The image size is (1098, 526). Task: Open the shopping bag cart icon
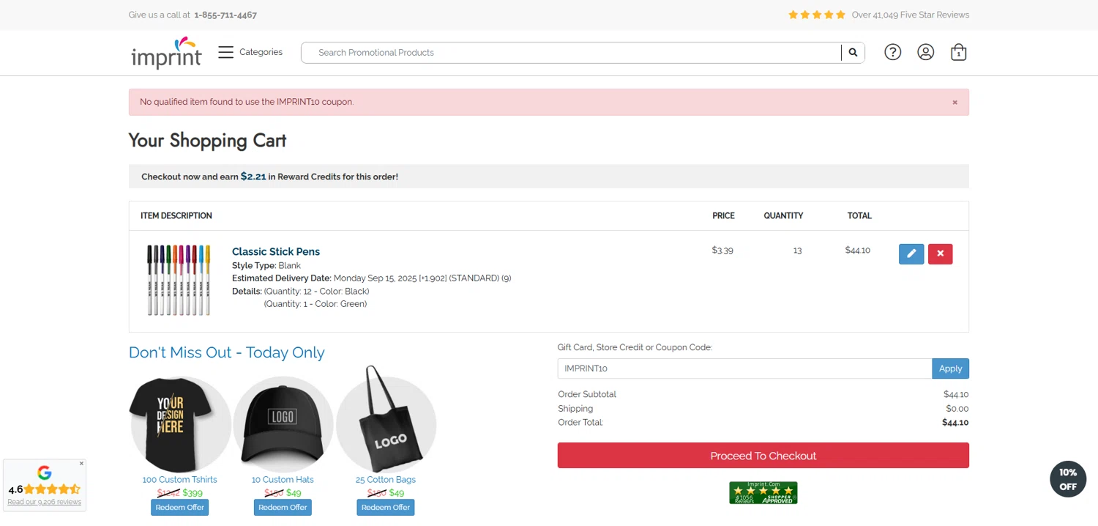coord(958,52)
